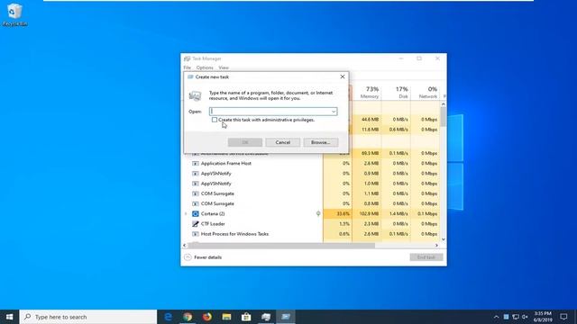This screenshot has height=324, width=577.
Task: Click Cortana's 33.6% CPU value
Action: pos(343,214)
